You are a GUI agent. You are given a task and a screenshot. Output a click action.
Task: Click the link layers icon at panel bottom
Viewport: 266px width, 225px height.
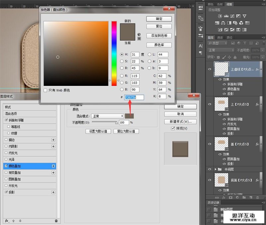pos(217,197)
